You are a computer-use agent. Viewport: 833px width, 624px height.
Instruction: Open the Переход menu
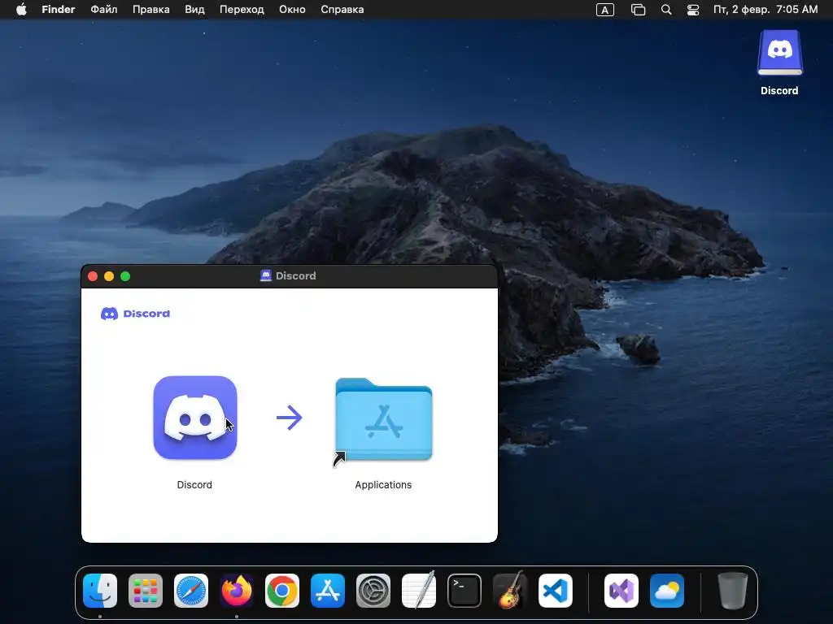(242, 10)
